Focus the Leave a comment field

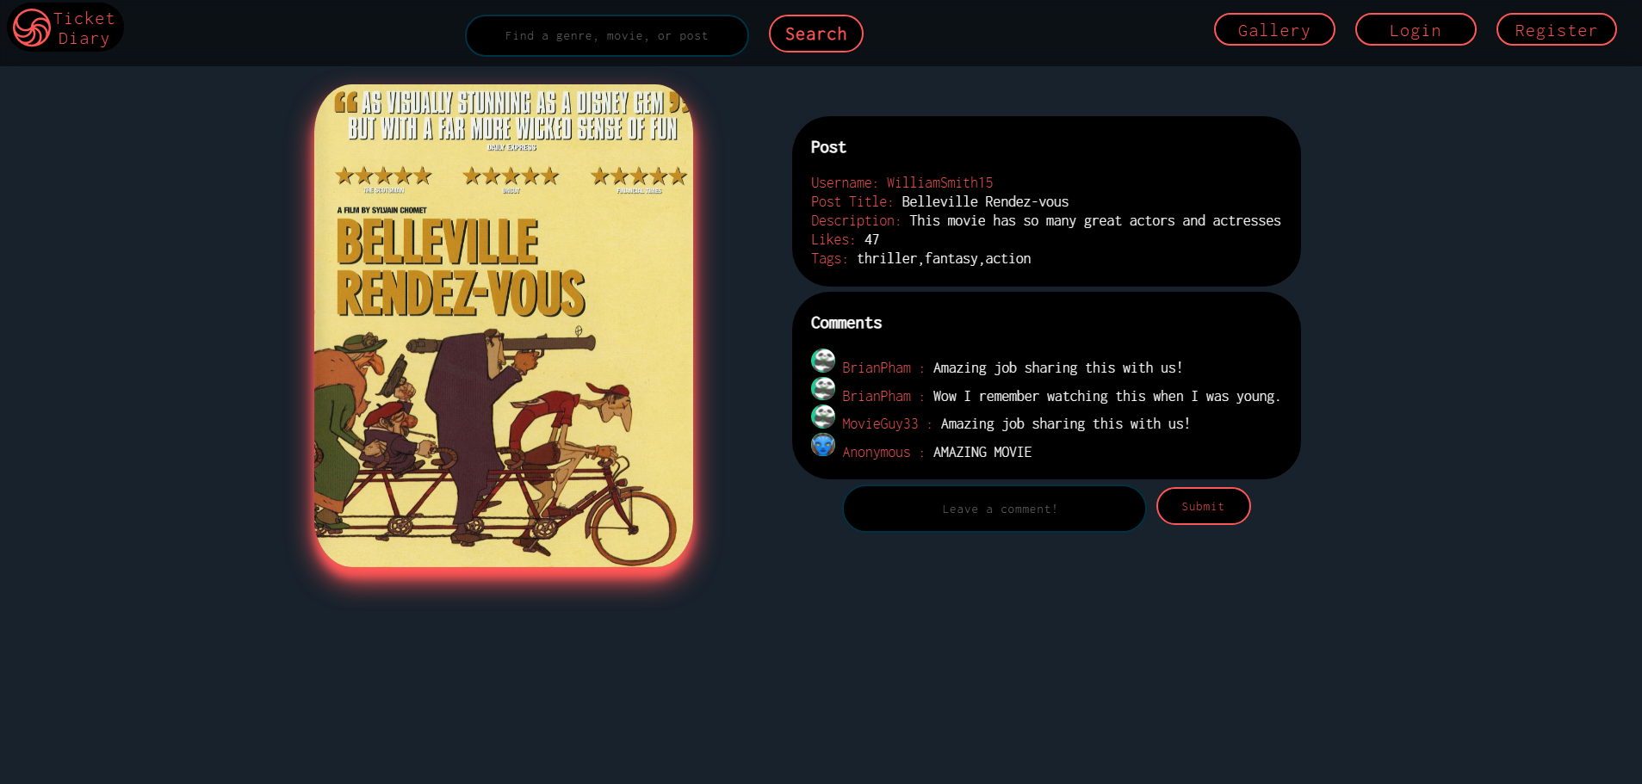click(x=994, y=509)
